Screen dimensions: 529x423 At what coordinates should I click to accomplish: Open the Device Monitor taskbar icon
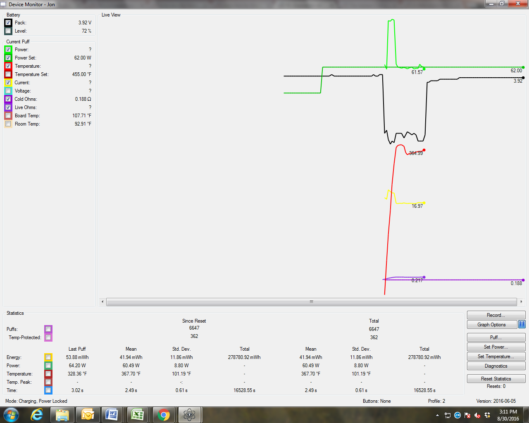pos(189,414)
